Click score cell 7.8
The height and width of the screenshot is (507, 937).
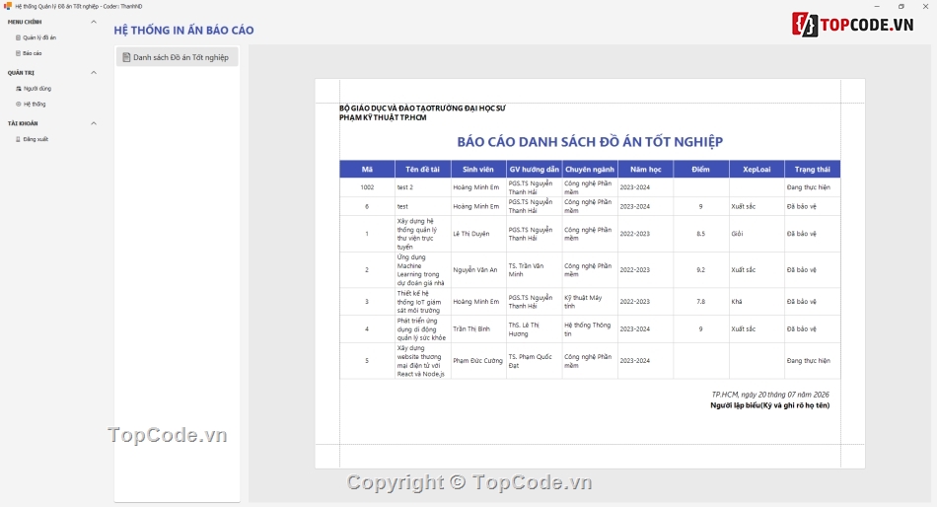(x=701, y=302)
